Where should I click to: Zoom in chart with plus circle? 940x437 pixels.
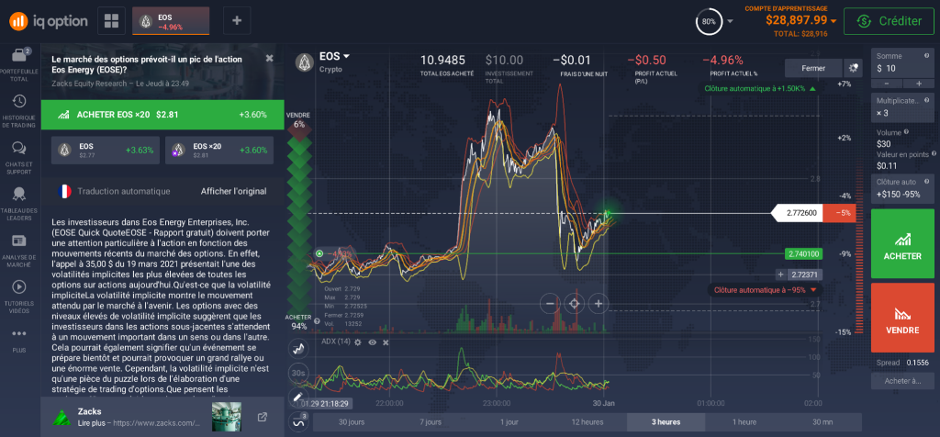[x=599, y=303]
